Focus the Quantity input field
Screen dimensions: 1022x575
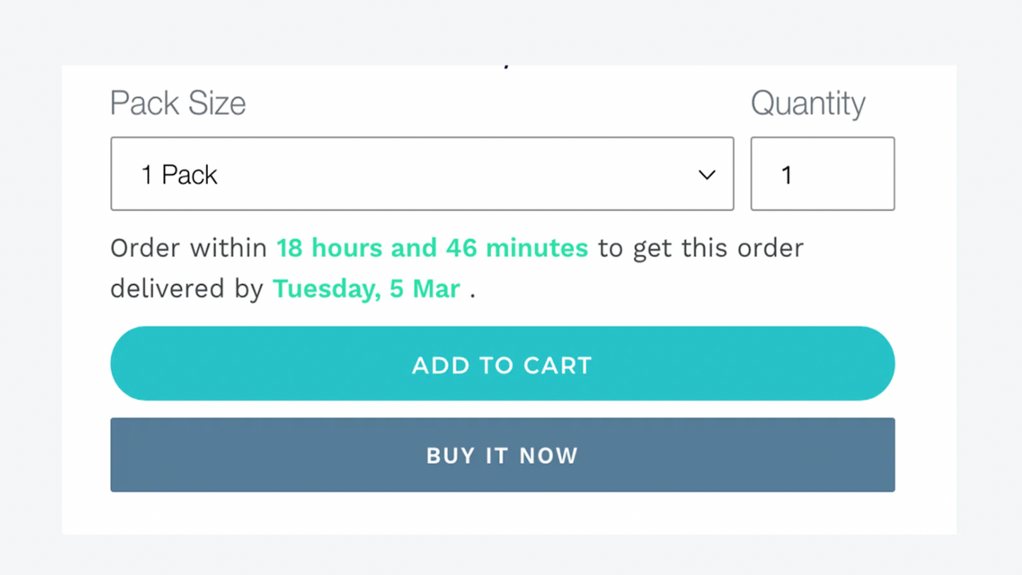(x=822, y=174)
